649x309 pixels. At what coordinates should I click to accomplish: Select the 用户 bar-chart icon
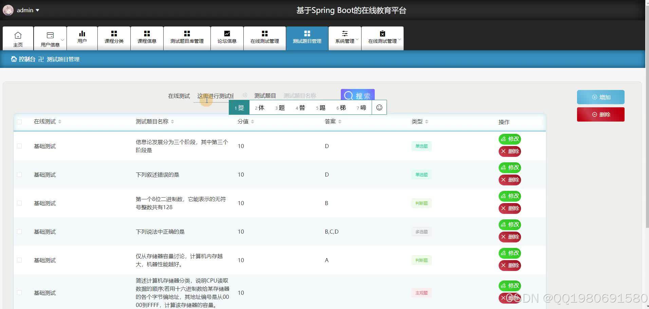coord(82,34)
